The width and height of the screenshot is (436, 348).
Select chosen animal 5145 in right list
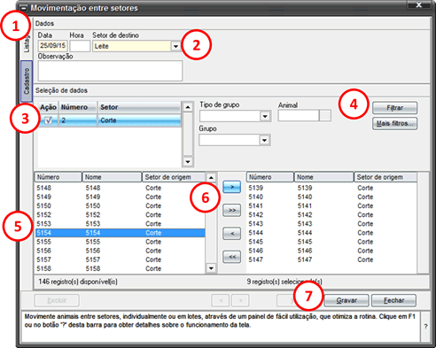click(x=331, y=242)
